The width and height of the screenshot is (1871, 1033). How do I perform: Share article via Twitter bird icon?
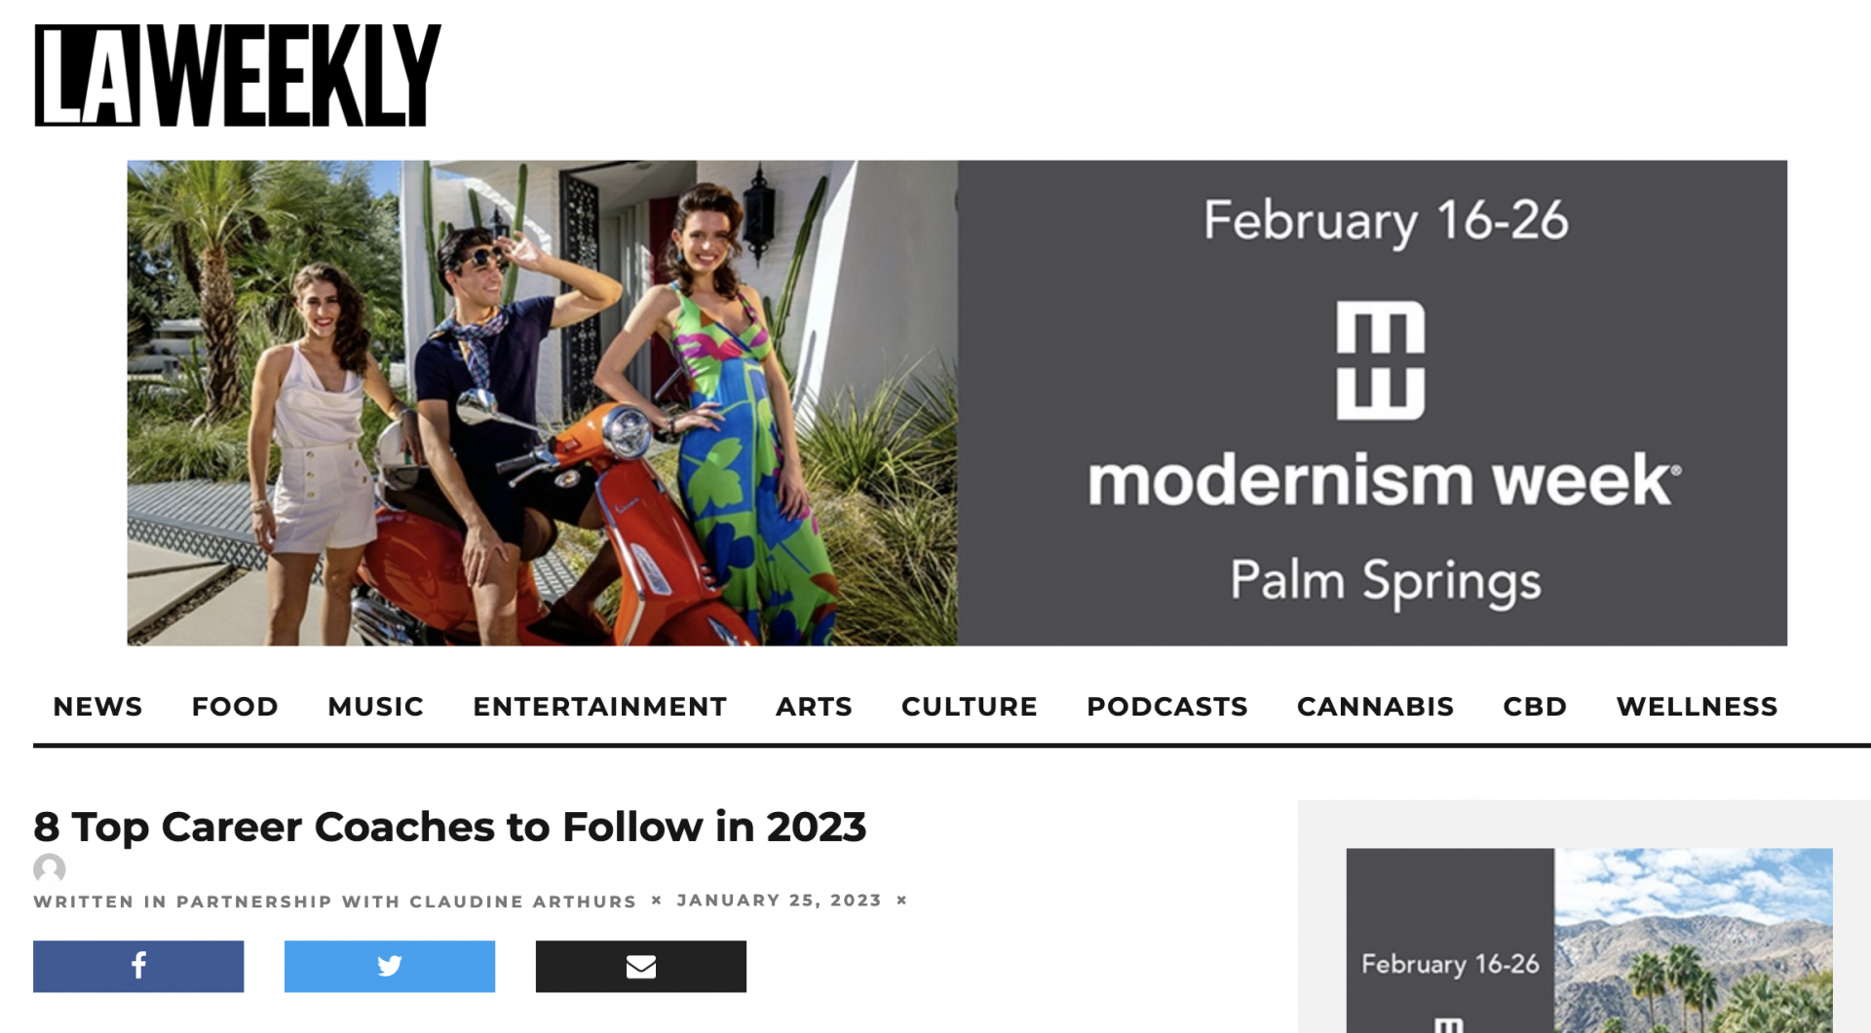click(390, 966)
